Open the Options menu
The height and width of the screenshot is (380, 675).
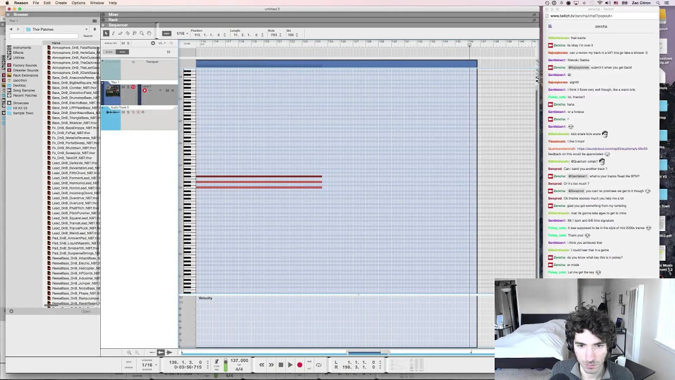(x=79, y=3)
